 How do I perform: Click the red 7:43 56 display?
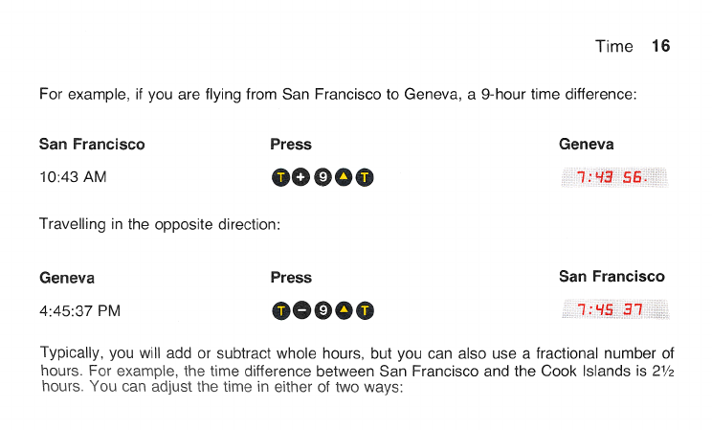(x=614, y=177)
